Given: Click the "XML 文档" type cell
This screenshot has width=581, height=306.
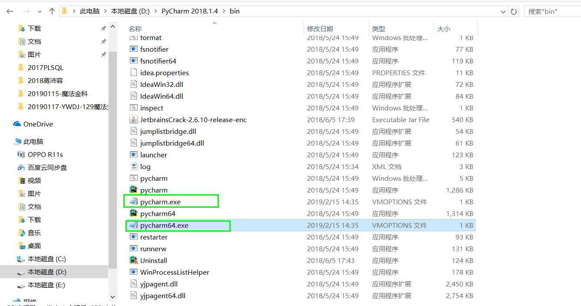Looking at the screenshot, I should point(386,166).
